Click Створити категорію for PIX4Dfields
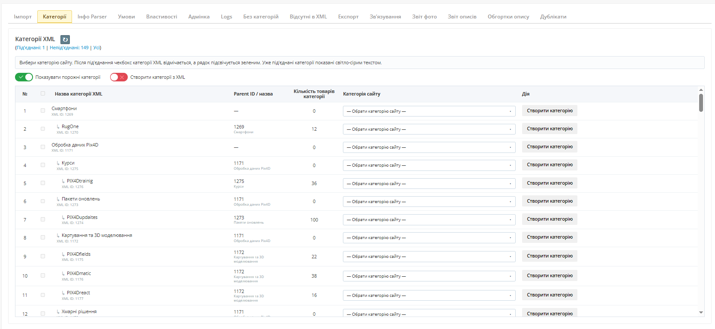 550,256
